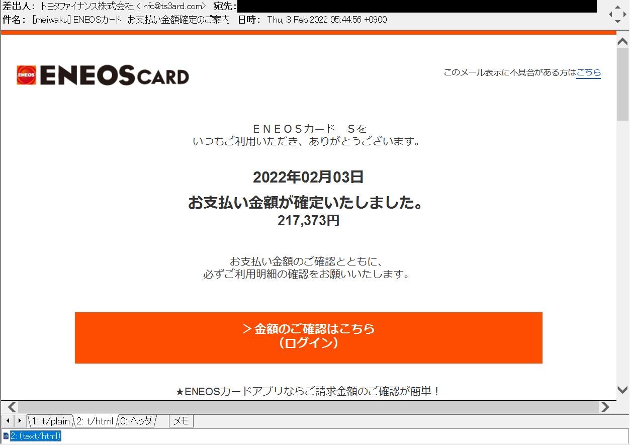Viewport: 630px width, 445px height.
Task: Click the sender address info@ts3ard.com
Action: (171, 7)
